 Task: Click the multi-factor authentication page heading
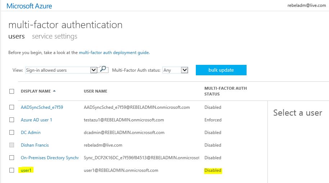click(66, 25)
